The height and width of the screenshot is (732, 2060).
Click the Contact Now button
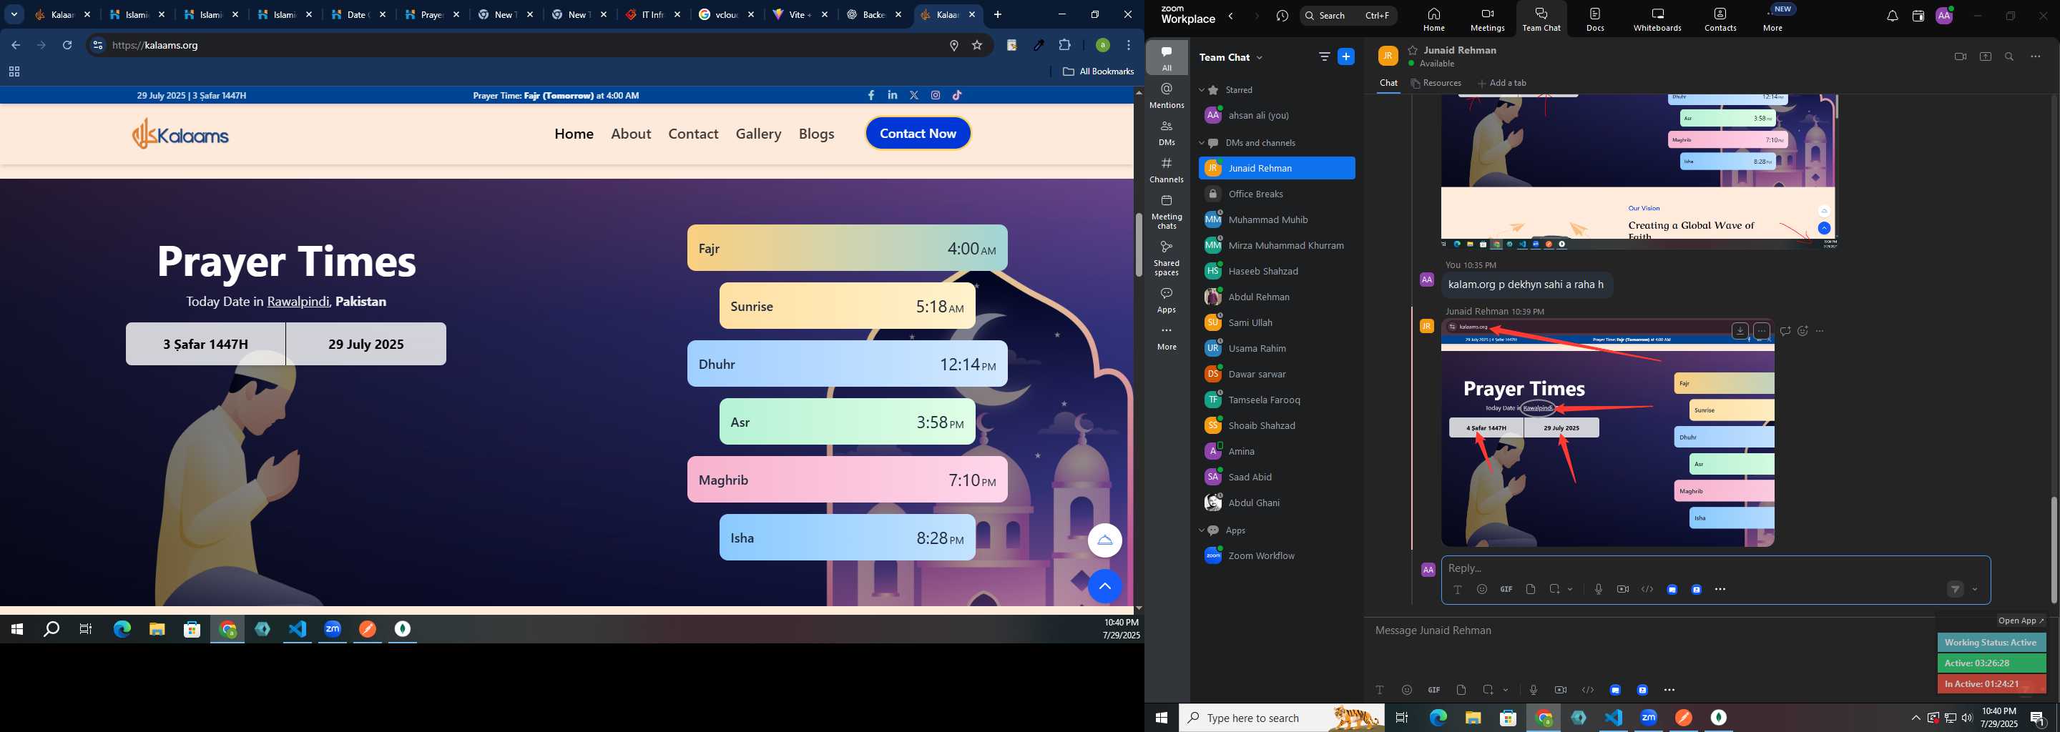click(918, 134)
